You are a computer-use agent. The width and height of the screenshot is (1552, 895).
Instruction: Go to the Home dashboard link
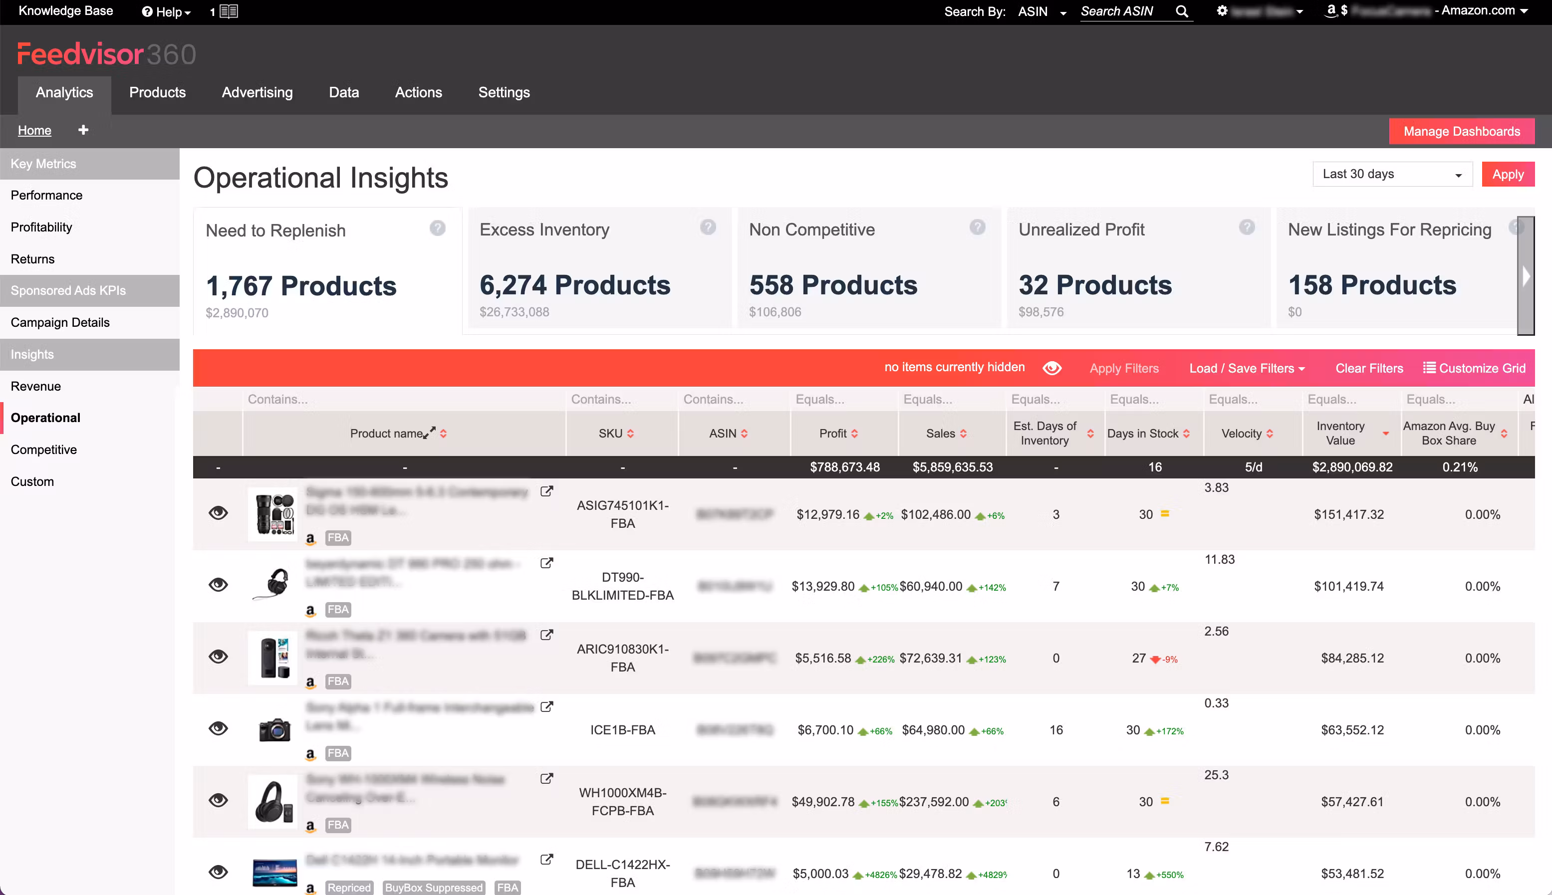[x=34, y=130]
